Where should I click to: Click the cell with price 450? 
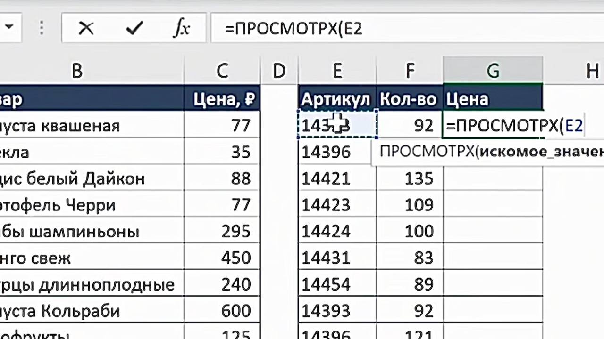(222, 258)
